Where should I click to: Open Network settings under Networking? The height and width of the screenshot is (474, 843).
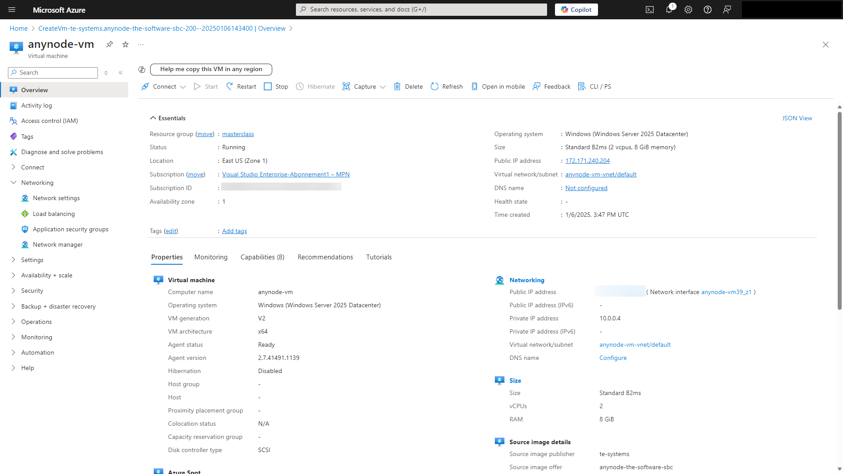(x=56, y=198)
